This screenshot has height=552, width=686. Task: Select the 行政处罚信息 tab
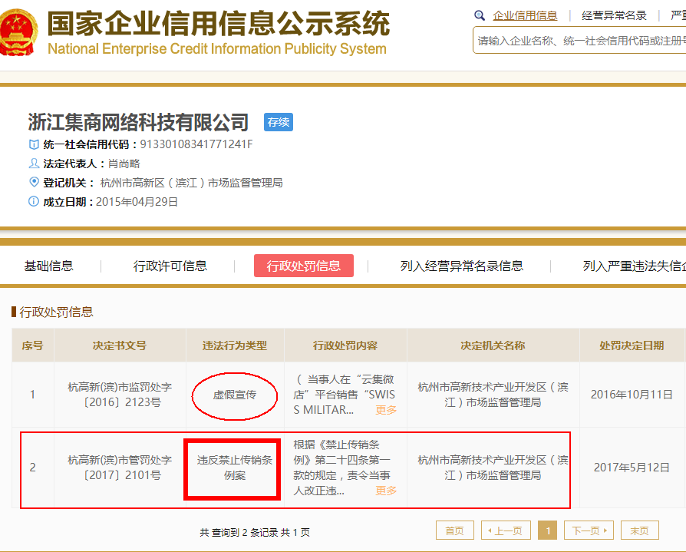point(303,266)
